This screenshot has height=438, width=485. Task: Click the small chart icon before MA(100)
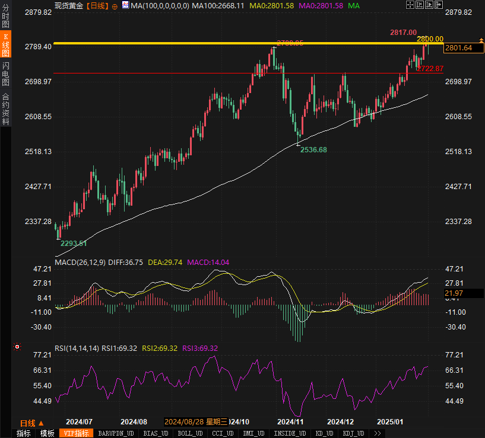(125, 6)
